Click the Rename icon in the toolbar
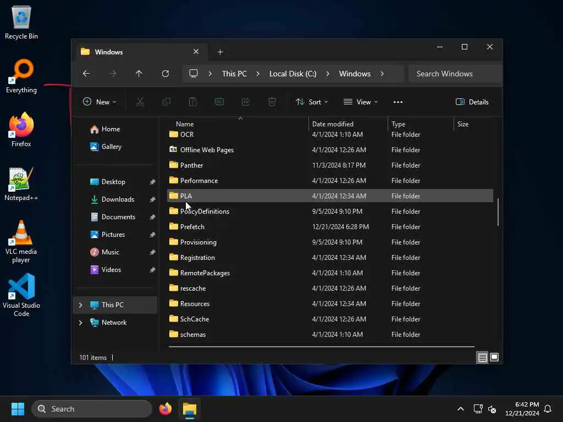 219,102
